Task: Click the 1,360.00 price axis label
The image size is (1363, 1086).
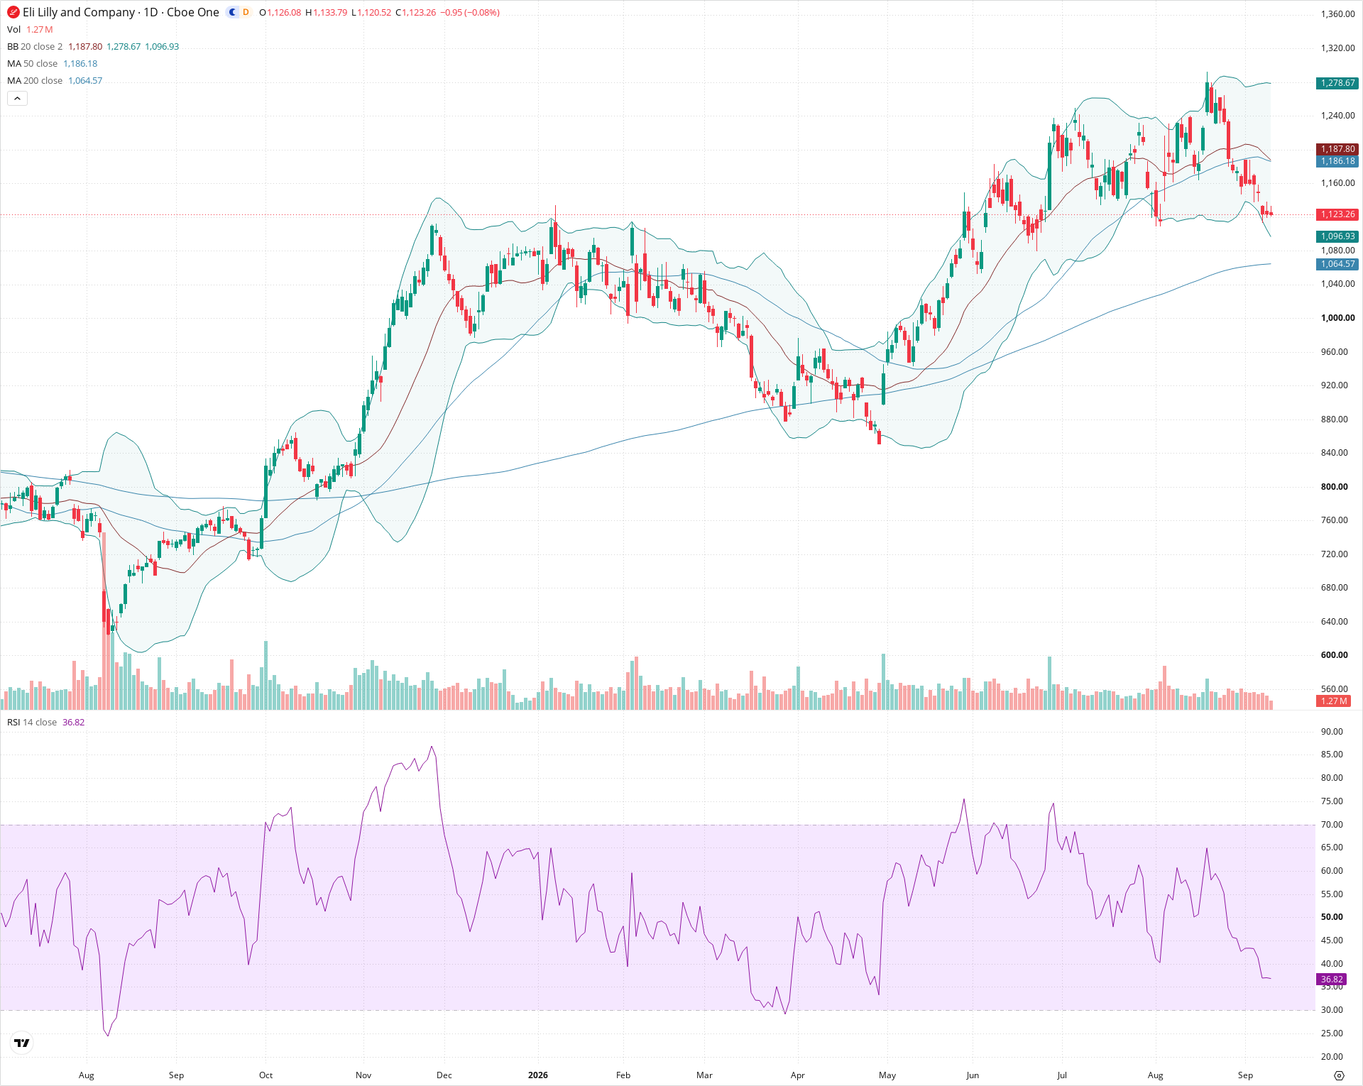Action: (x=1337, y=14)
